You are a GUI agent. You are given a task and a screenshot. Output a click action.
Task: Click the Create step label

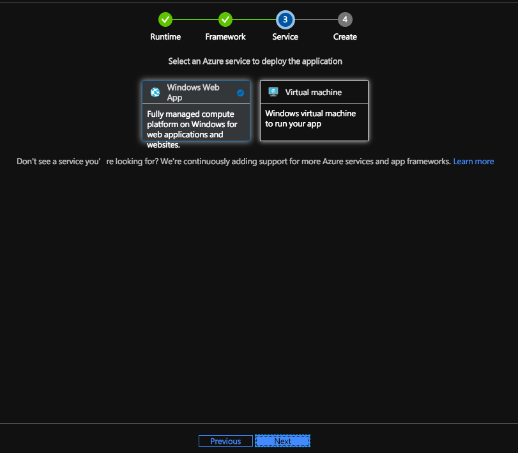345,36
